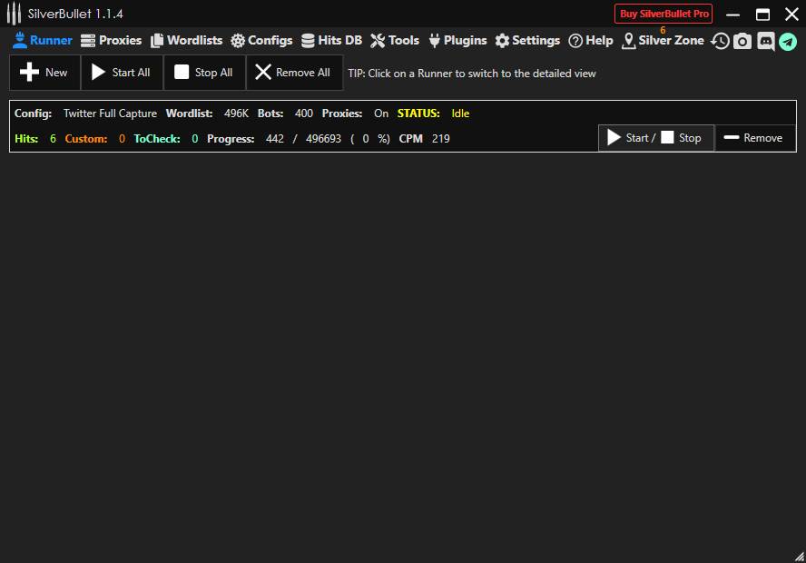Click Start All runners
Image resolution: width=806 pixels, height=563 pixels.
pyautogui.click(x=122, y=73)
